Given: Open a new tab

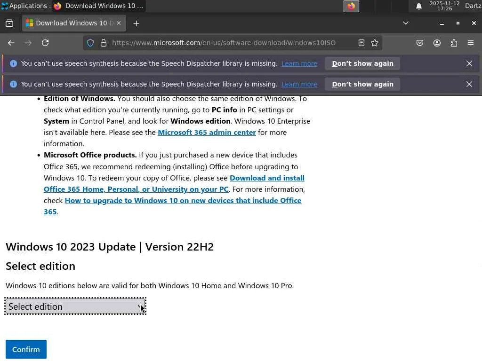Looking at the screenshot, I should (x=136, y=24).
